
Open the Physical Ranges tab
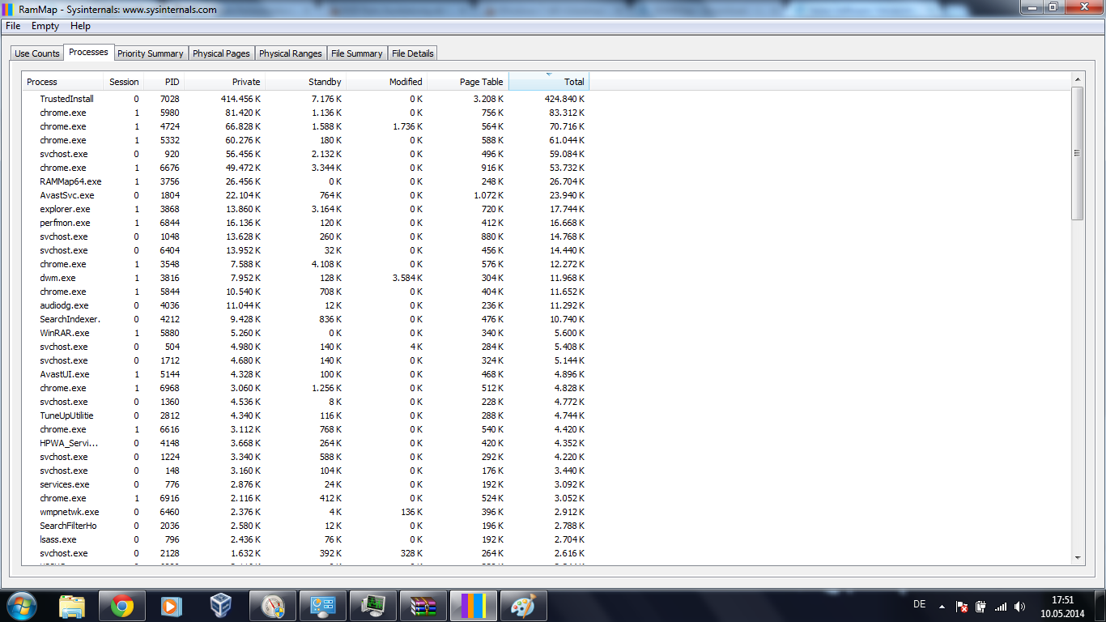(291, 53)
